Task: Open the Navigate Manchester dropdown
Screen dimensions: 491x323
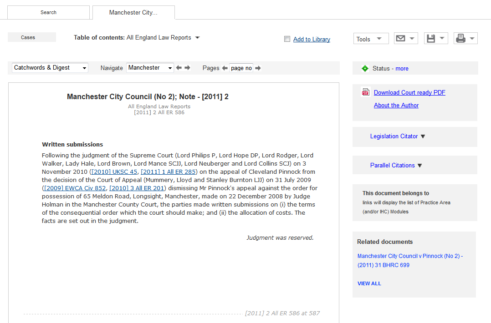Action: tap(150, 68)
